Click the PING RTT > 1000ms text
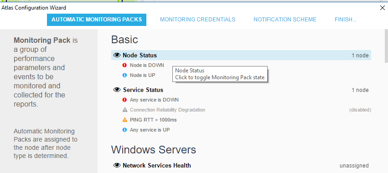 coord(153,120)
